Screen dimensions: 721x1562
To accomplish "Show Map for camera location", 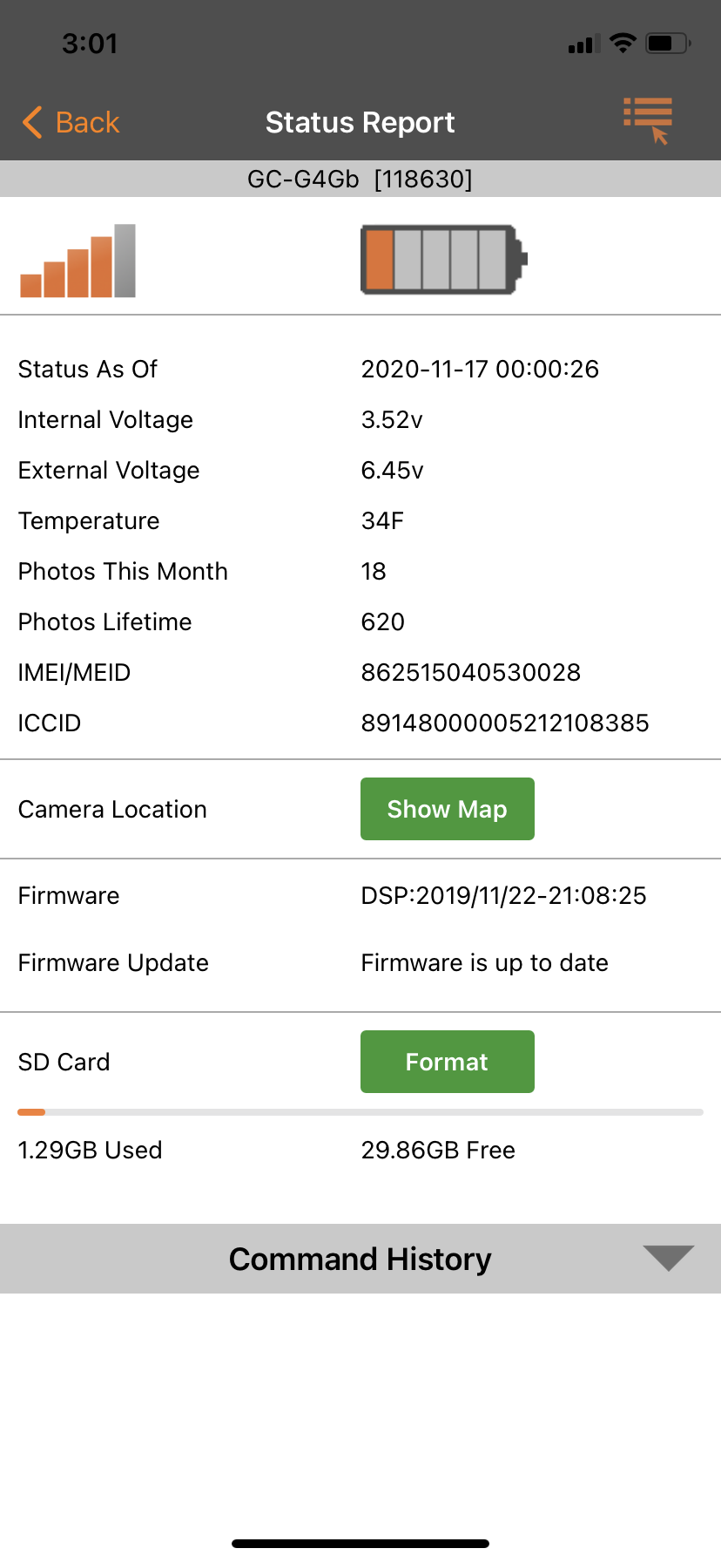I will [x=448, y=809].
